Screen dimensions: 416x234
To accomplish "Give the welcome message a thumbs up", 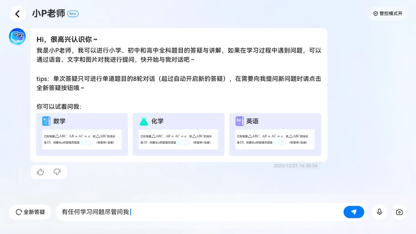I will tap(40, 172).
